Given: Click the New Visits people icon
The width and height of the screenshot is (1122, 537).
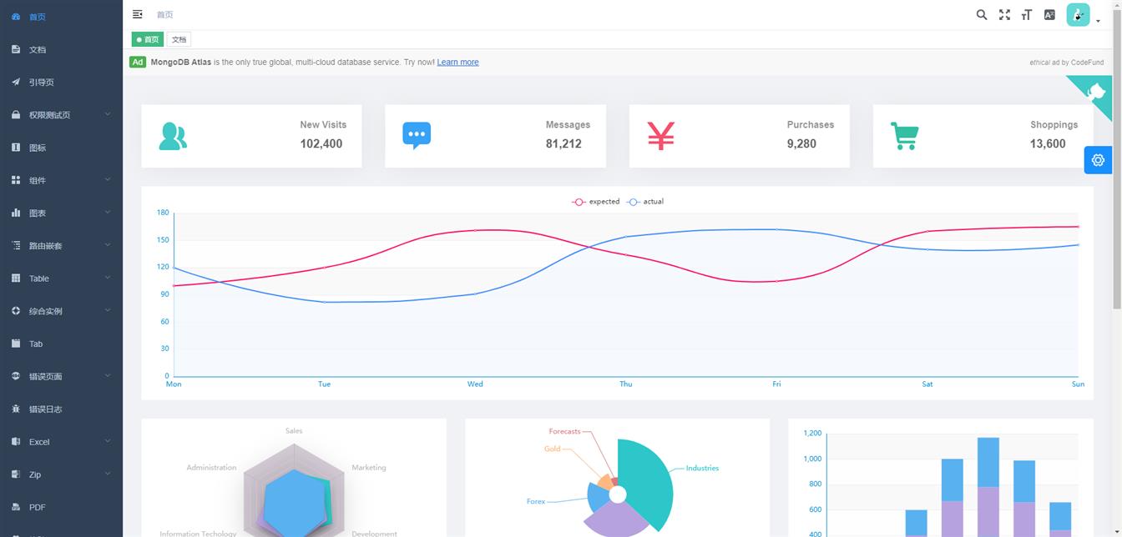Looking at the screenshot, I should coord(173,136).
